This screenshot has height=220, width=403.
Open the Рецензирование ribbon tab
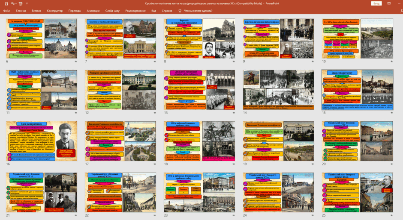click(135, 11)
